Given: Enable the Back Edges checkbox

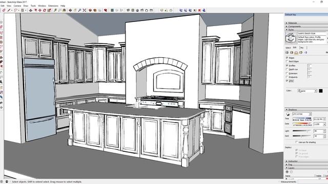Looking at the screenshot, I should (x=287, y=61).
